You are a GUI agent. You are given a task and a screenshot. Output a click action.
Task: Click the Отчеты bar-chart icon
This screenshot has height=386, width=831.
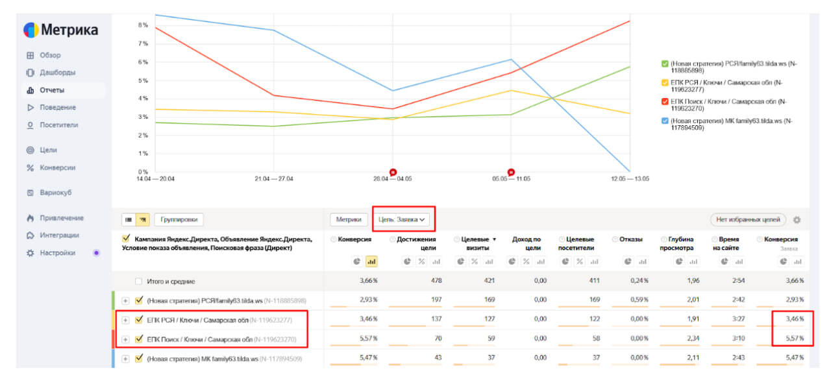[x=30, y=90]
